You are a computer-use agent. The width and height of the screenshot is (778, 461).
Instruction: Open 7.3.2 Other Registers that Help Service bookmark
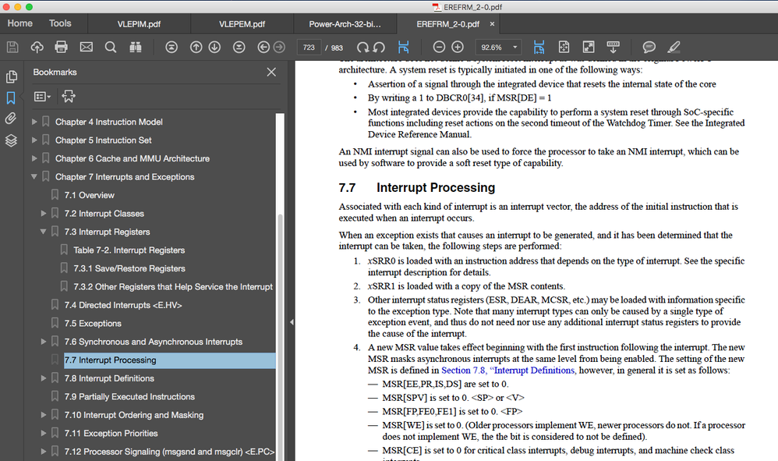point(173,287)
